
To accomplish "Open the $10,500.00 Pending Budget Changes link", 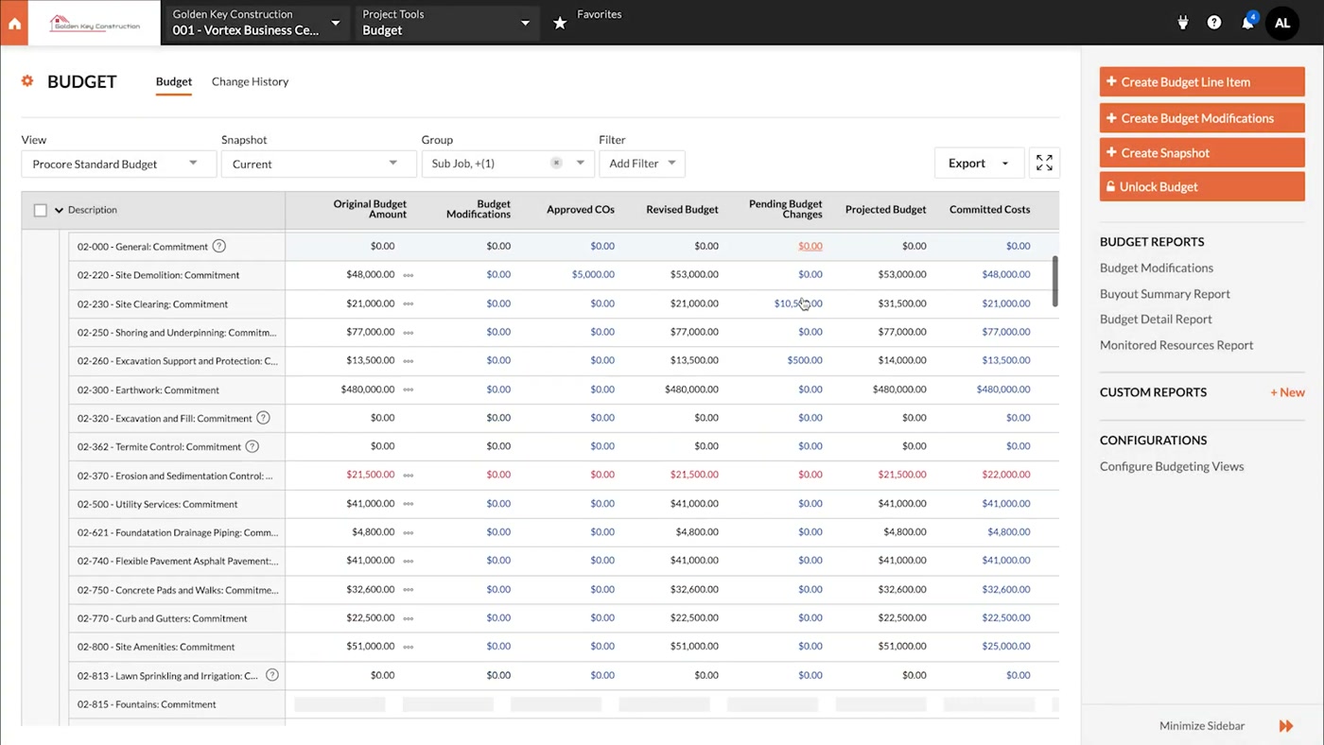I will point(798,303).
